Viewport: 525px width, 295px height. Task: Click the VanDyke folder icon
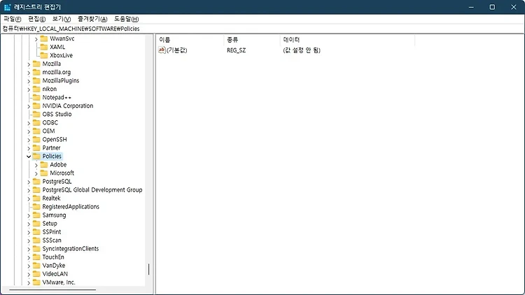click(x=36, y=265)
